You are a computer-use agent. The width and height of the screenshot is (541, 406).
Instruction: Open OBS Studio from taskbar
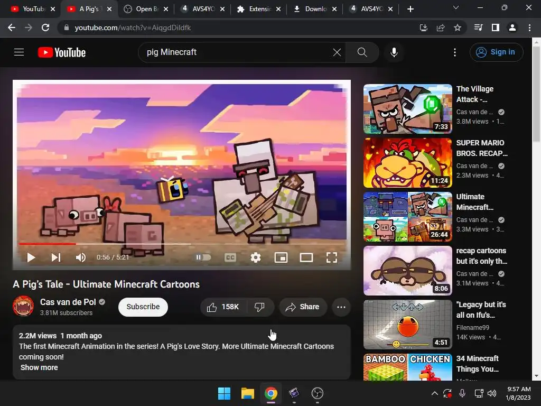tap(317, 393)
